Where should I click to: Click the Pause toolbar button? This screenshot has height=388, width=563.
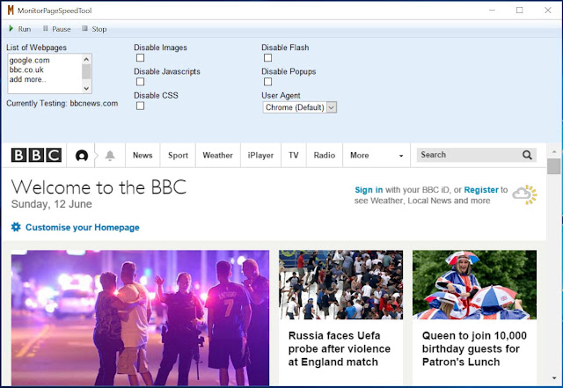pos(56,29)
